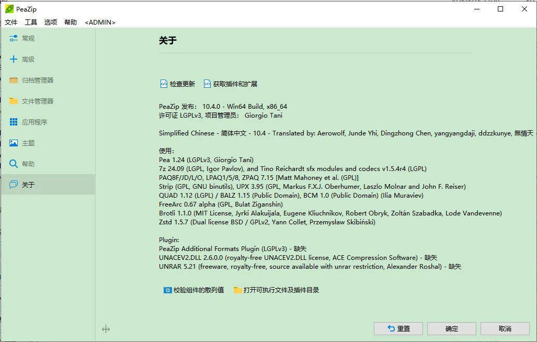Screen dimensions: 537x342
Task: Click the 关于 page heading
Action: pos(168,40)
